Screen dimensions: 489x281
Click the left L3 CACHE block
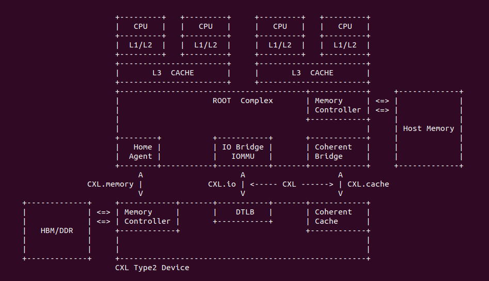coord(173,73)
